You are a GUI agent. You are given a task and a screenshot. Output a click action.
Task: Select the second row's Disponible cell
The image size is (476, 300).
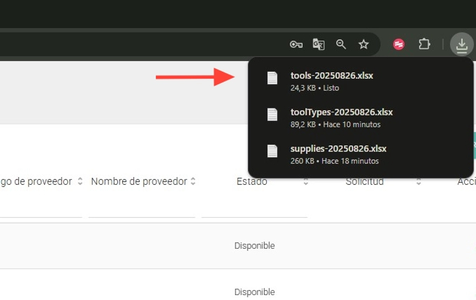[x=254, y=292]
